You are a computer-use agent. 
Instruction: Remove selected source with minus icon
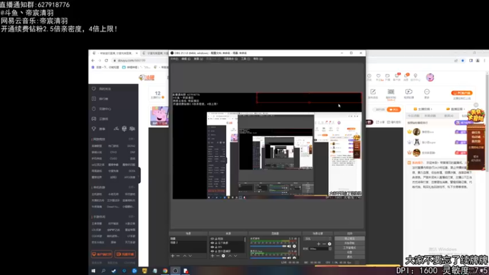point(218,256)
